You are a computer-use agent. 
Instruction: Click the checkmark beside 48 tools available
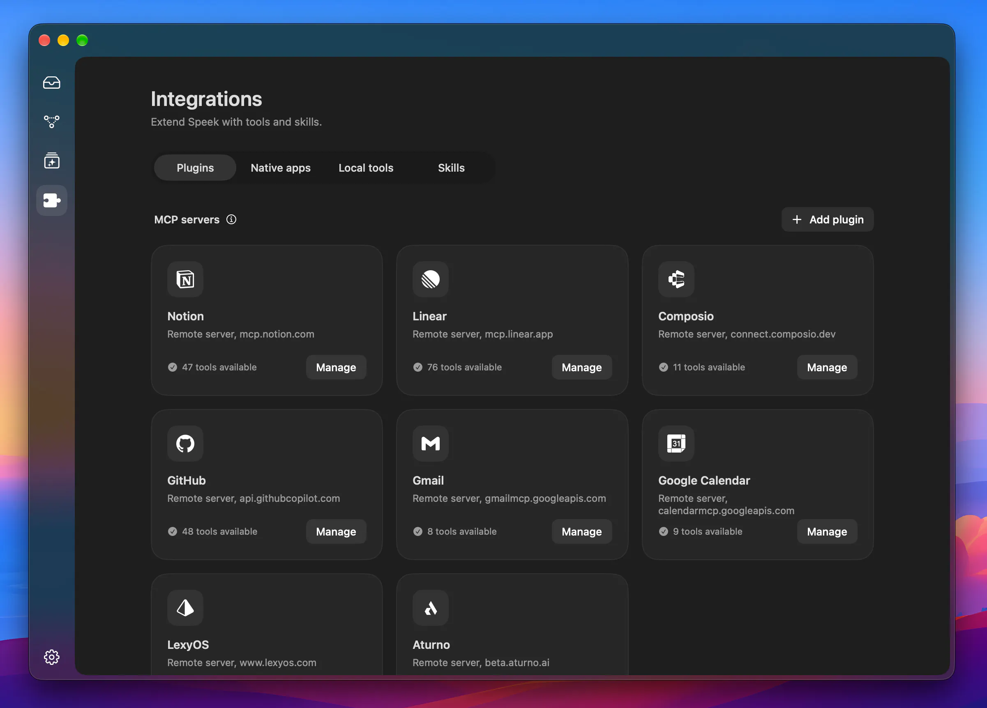point(172,531)
